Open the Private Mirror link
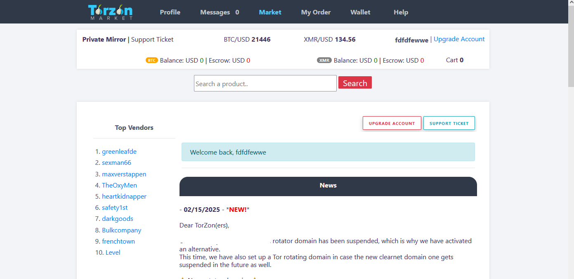Image resolution: width=574 pixels, height=279 pixels. (x=104, y=39)
